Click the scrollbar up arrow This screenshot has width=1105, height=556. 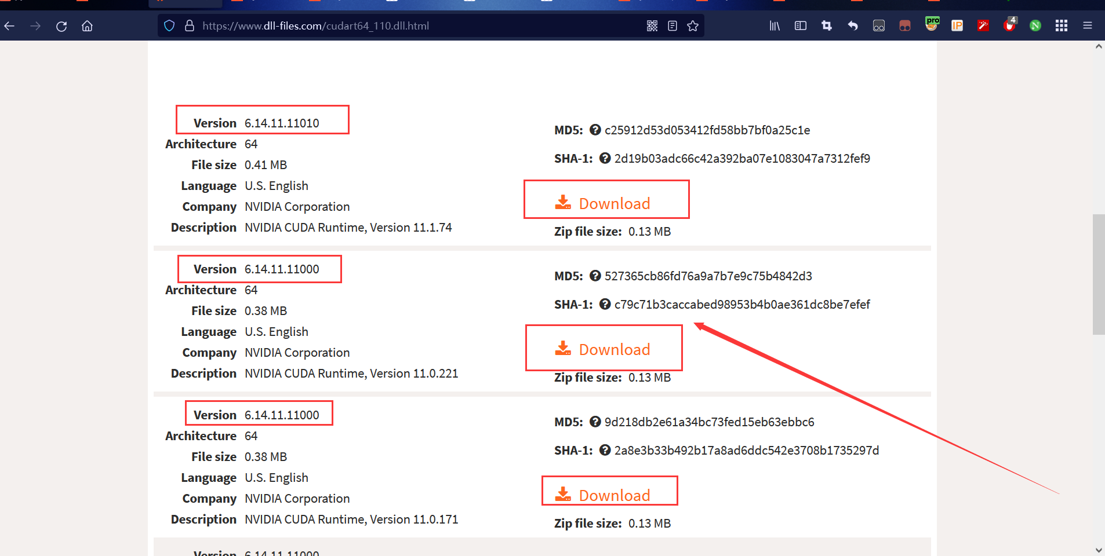click(1099, 46)
